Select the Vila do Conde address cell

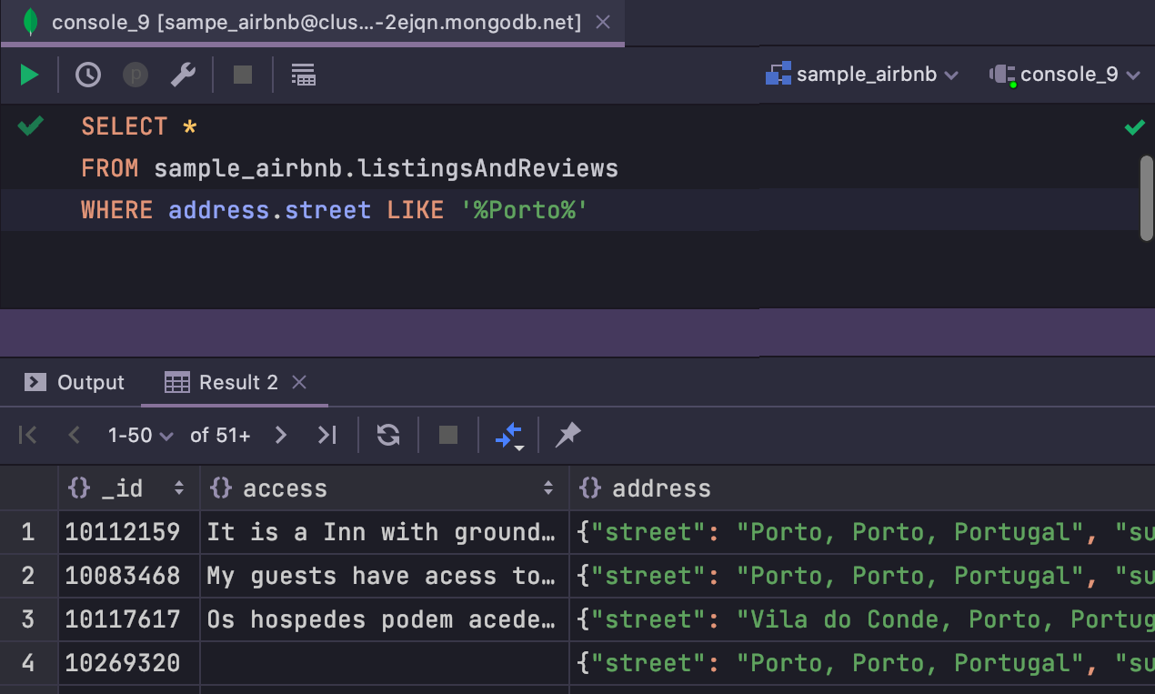862,619
